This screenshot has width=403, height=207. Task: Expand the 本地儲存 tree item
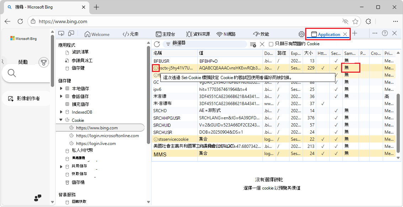coord(60,88)
